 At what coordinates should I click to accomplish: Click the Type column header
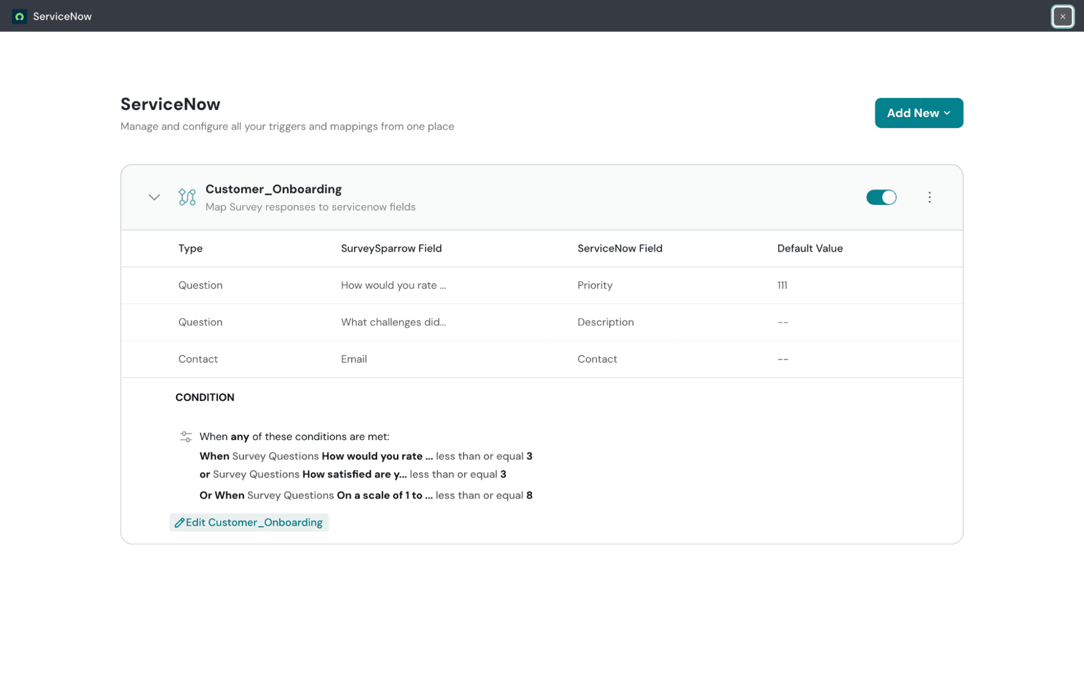coord(190,248)
